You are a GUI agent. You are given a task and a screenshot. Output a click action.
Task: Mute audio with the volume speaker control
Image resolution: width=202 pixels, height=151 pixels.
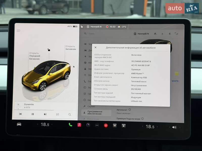[x=173, y=127]
